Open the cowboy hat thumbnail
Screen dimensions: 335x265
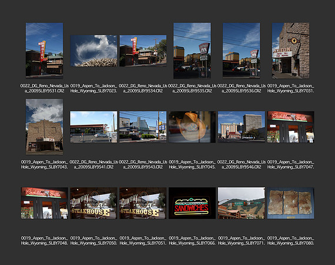click(x=192, y=127)
